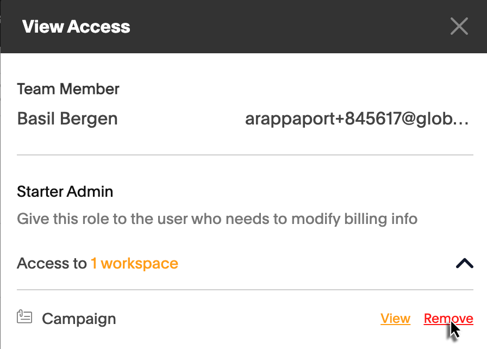Viewport: 487px width, 349px height.
Task: Open View for the Campaign workspace
Action: coord(395,319)
